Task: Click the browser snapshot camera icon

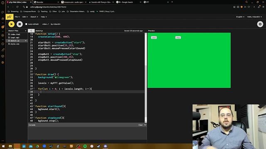Action: (238, 7)
